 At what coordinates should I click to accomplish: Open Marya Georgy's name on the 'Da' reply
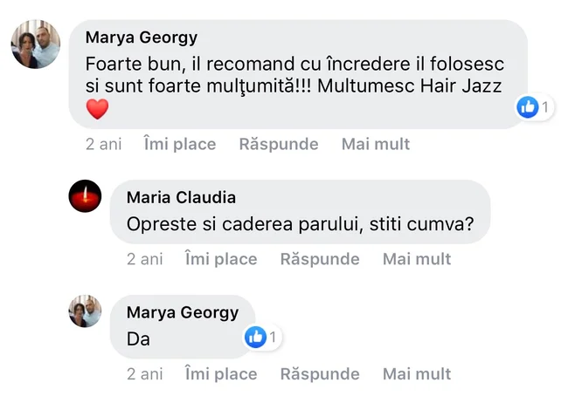pos(183,312)
